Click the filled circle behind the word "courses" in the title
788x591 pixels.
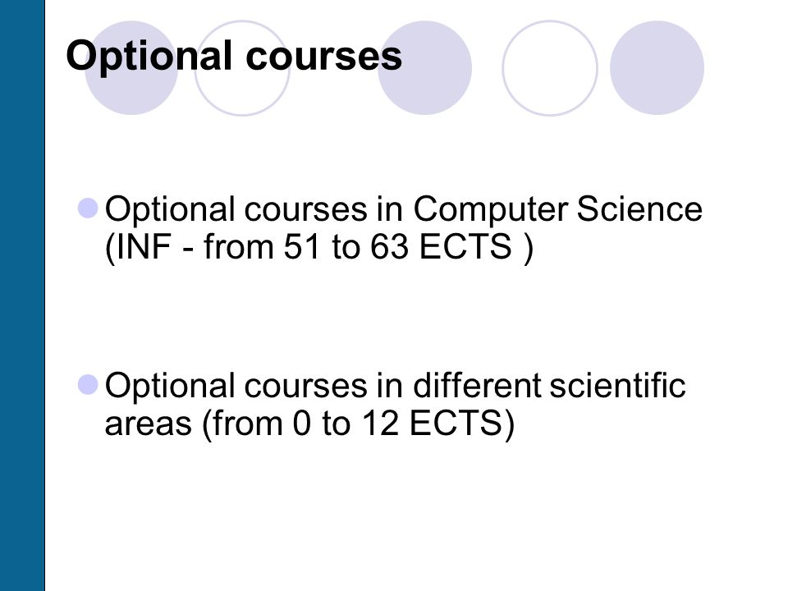(x=424, y=68)
